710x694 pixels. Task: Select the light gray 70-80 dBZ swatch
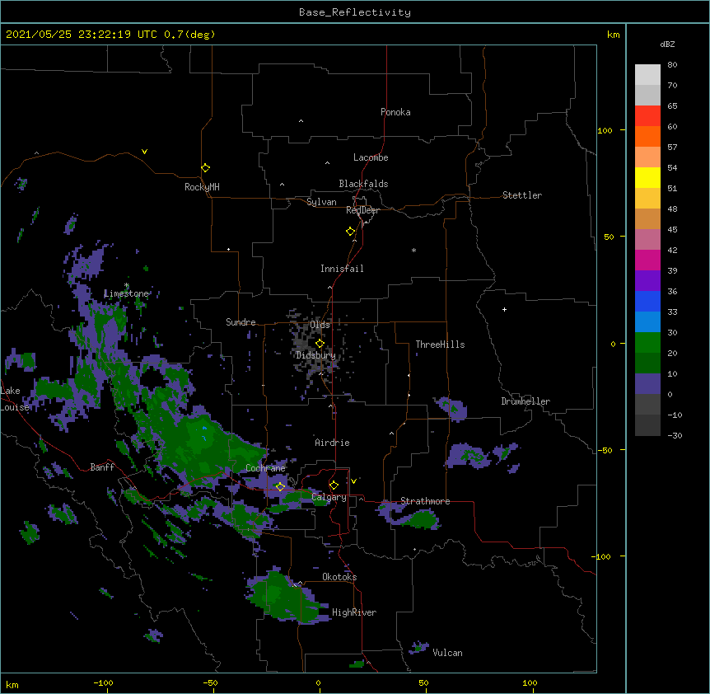647,75
